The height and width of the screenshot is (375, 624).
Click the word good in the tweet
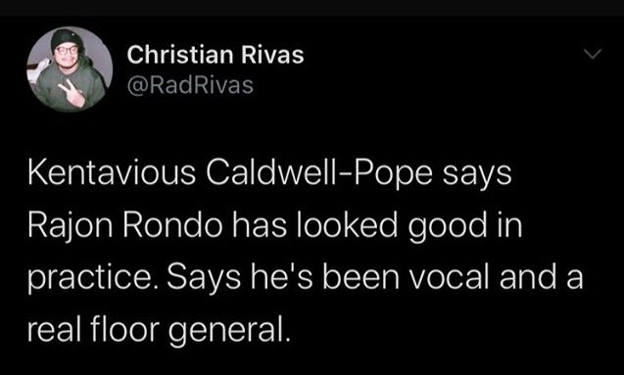point(448,227)
